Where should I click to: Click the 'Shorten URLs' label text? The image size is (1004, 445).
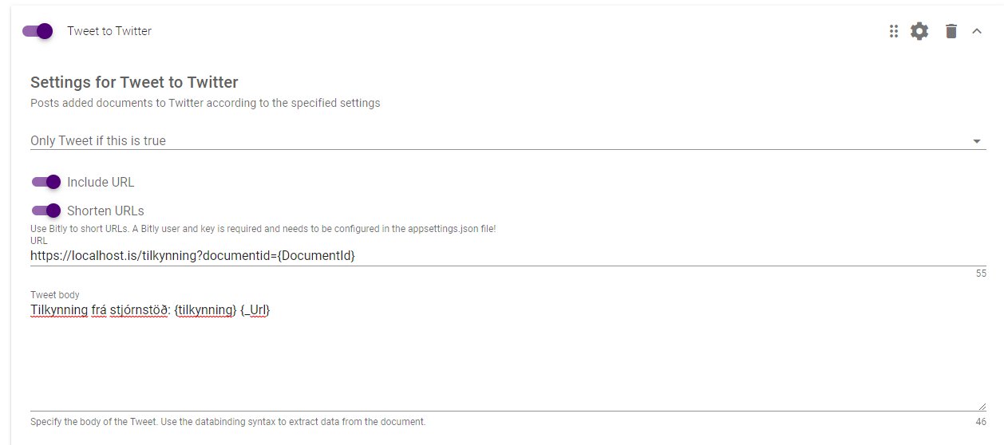(105, 211)
